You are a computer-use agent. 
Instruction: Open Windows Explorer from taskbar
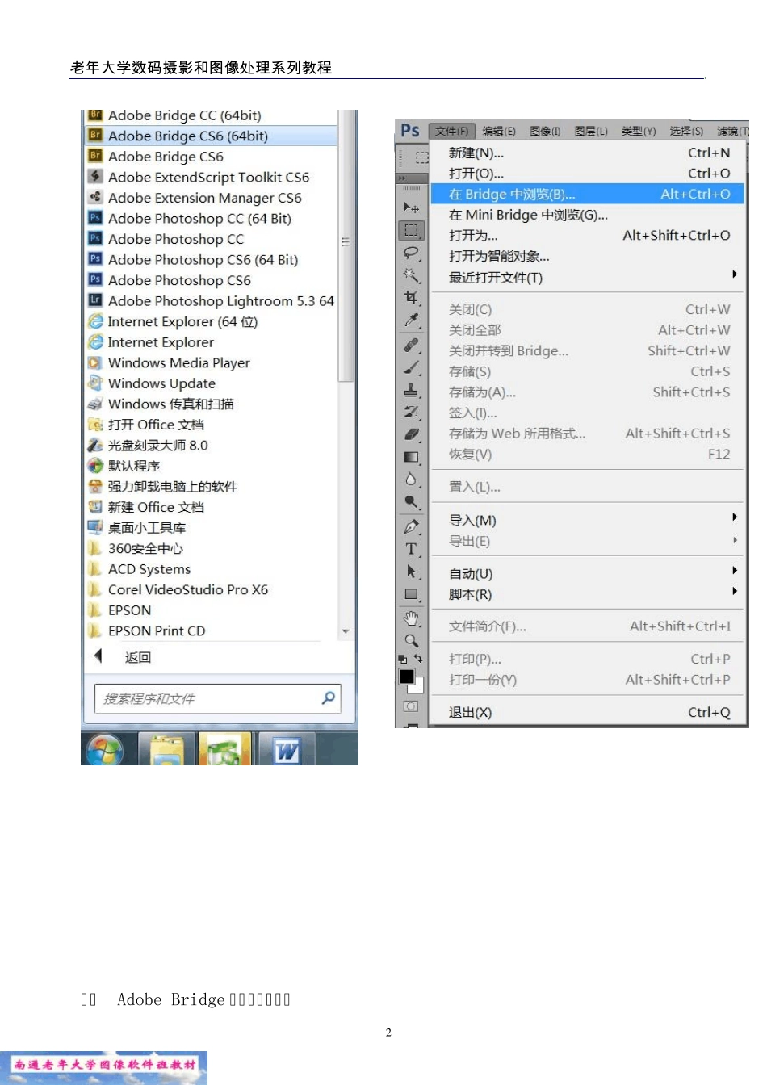(x=167, y=749)
